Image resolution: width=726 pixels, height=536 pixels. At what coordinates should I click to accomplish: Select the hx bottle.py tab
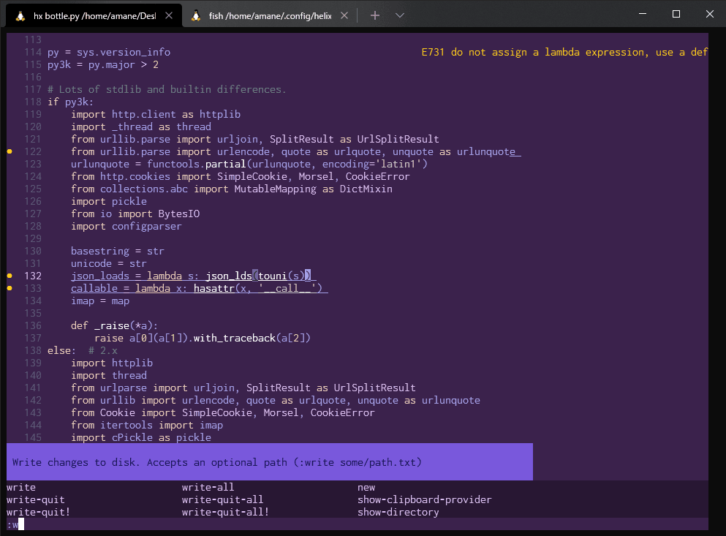(94, 15)
